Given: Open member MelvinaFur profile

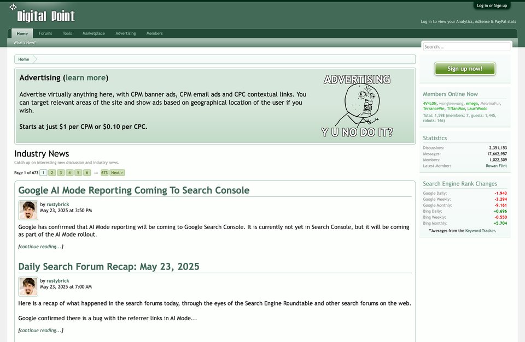Looking at the screenshot, I should (x=490, y=104).
